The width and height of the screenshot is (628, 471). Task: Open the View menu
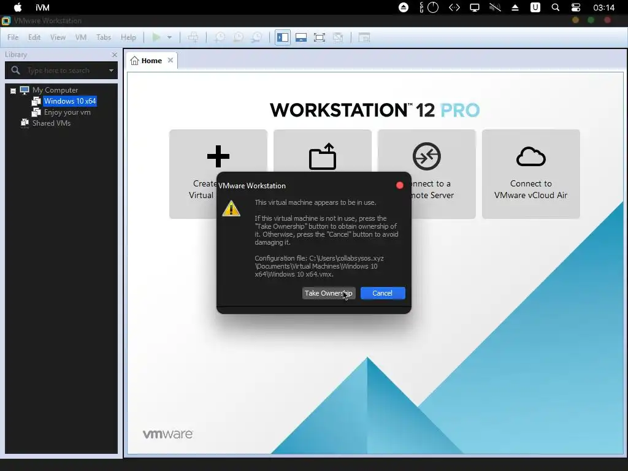coord(58,37)
